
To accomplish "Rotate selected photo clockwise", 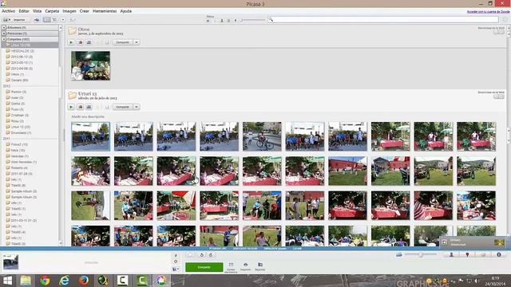I will 211,255.
